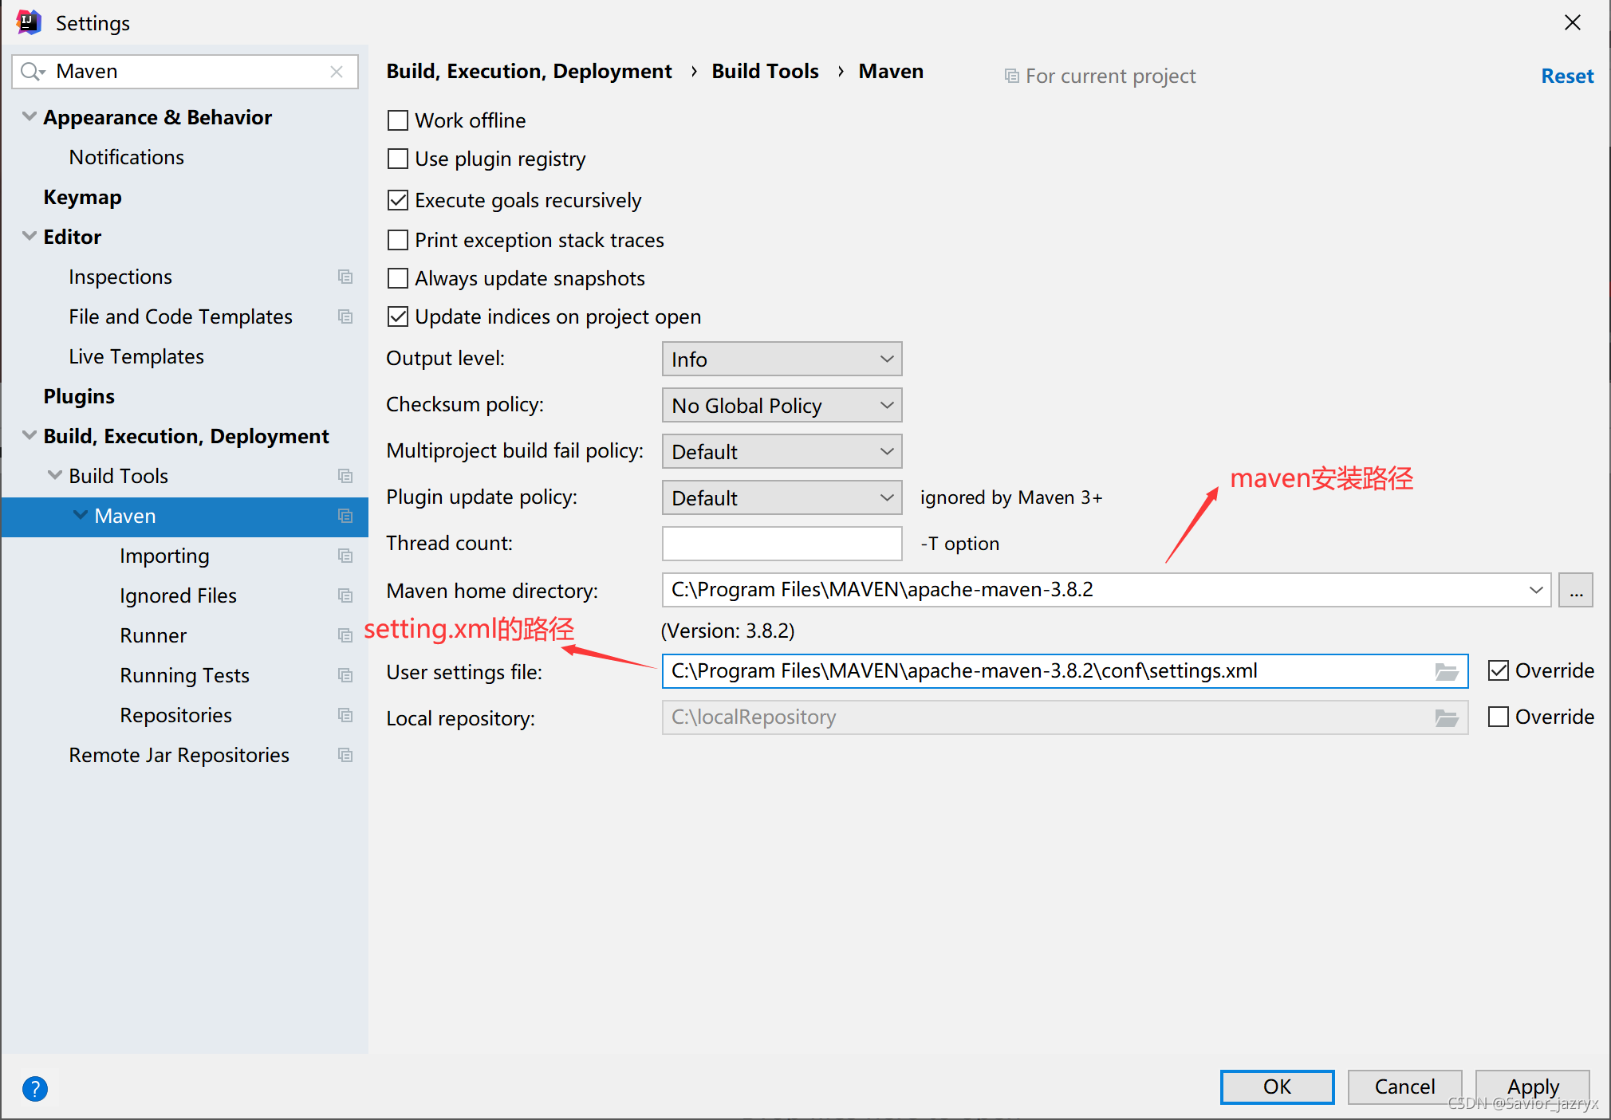Click the help question mark icon

point(35,1088)
